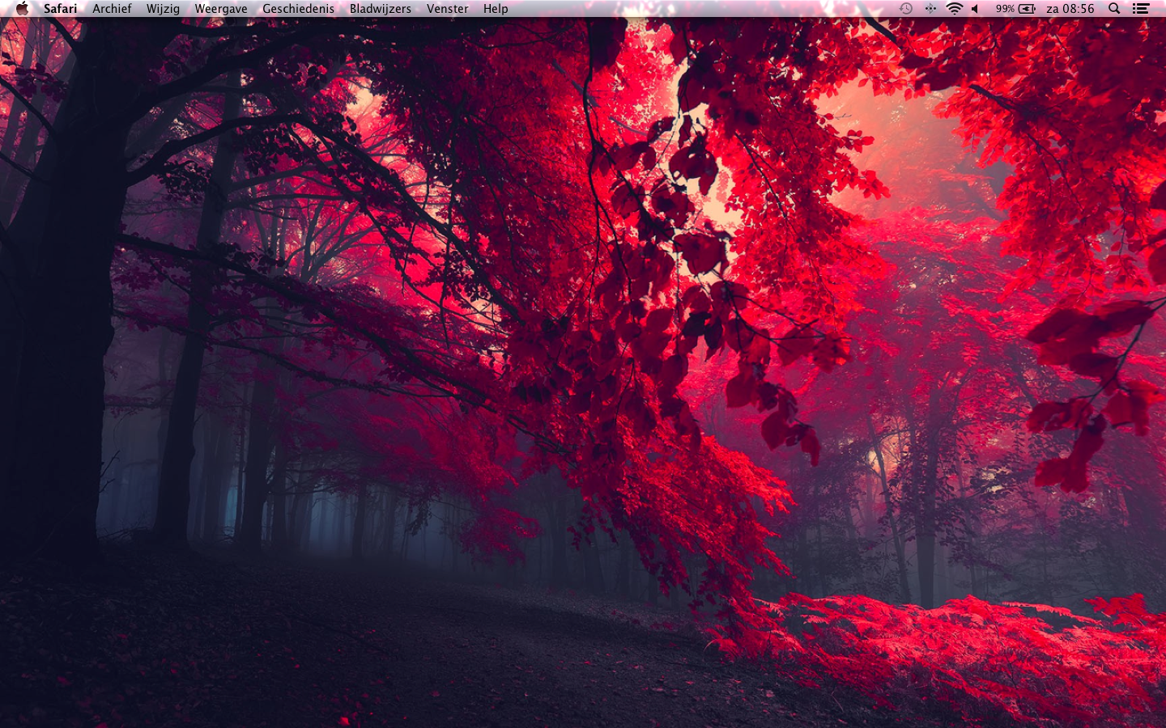Open the Help menu
Screen dimensions: 1166x728
(496, 9)
